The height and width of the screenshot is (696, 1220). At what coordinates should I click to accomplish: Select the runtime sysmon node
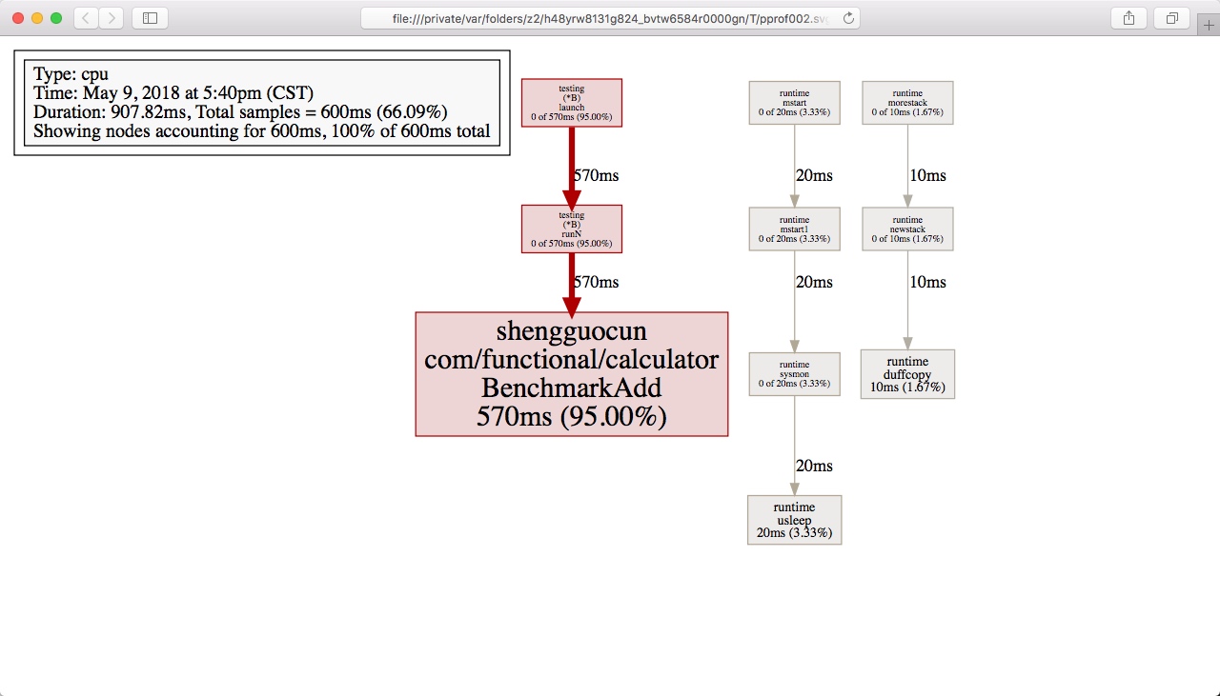794,374
